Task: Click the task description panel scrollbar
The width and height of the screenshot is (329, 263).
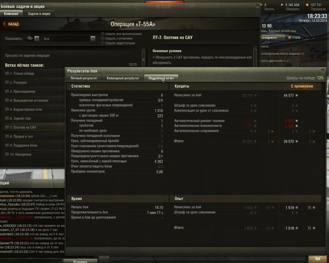Action: point(255,57)
